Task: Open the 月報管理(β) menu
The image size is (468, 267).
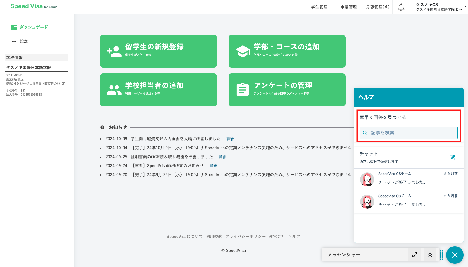Action: point(378,7)
